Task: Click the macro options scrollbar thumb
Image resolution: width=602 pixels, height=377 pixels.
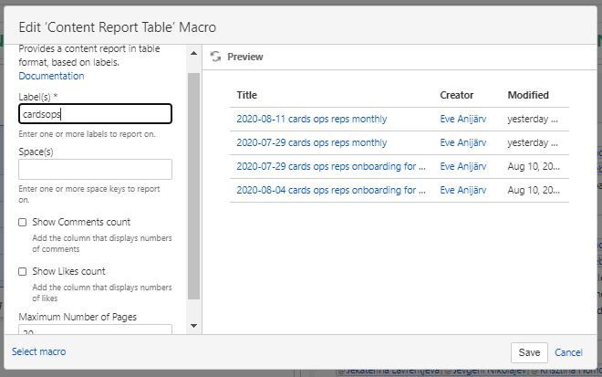Action: click(x=194, y=186)
